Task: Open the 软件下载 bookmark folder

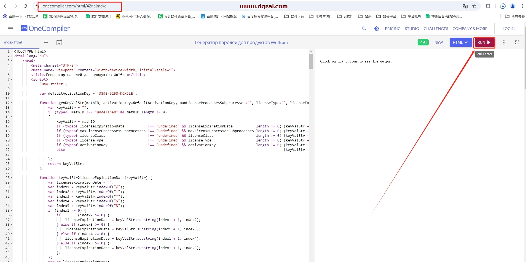Action: [x=294, y=17]
